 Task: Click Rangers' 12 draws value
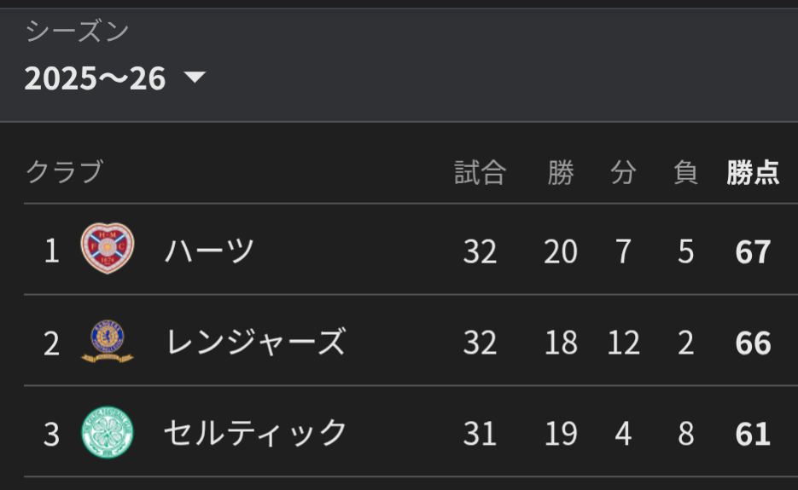pos(623,343)
